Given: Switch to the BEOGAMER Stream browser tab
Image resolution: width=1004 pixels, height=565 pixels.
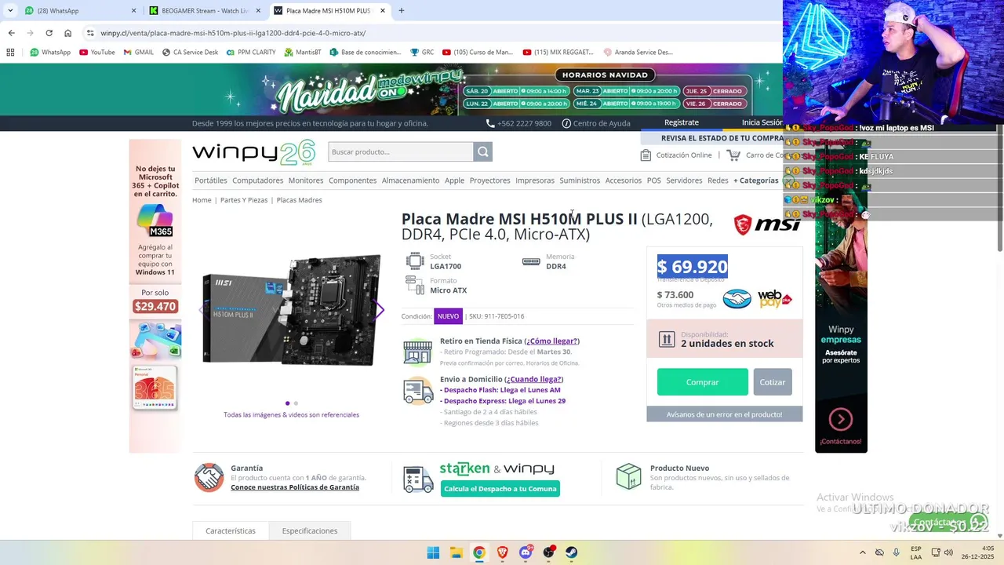Looking at the screenshot, I should [x=206, y=11].
